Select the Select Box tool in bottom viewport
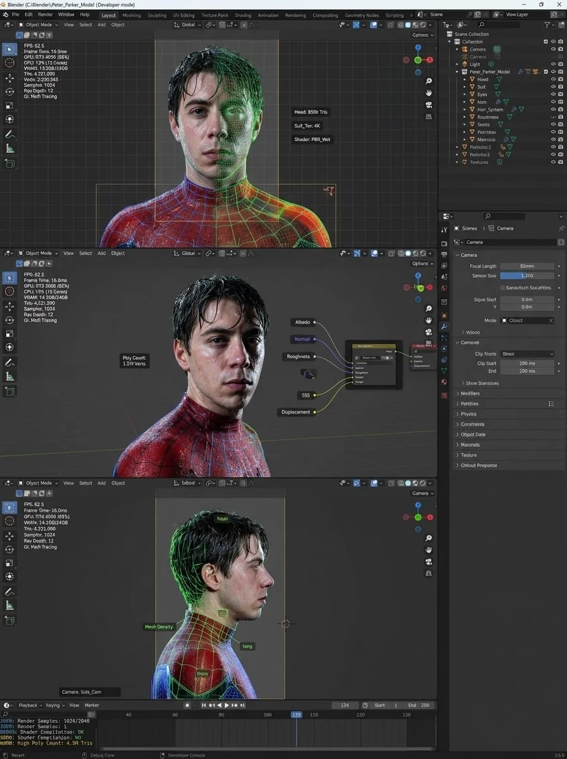Screen dimensions: 567x759 click(9, 507)
